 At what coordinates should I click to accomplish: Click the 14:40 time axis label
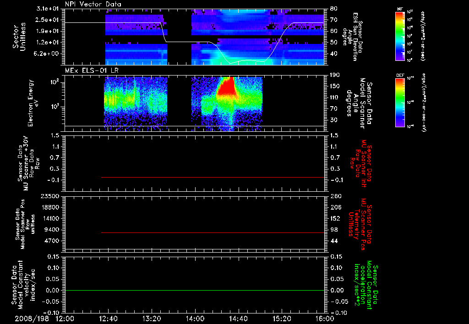238,319
